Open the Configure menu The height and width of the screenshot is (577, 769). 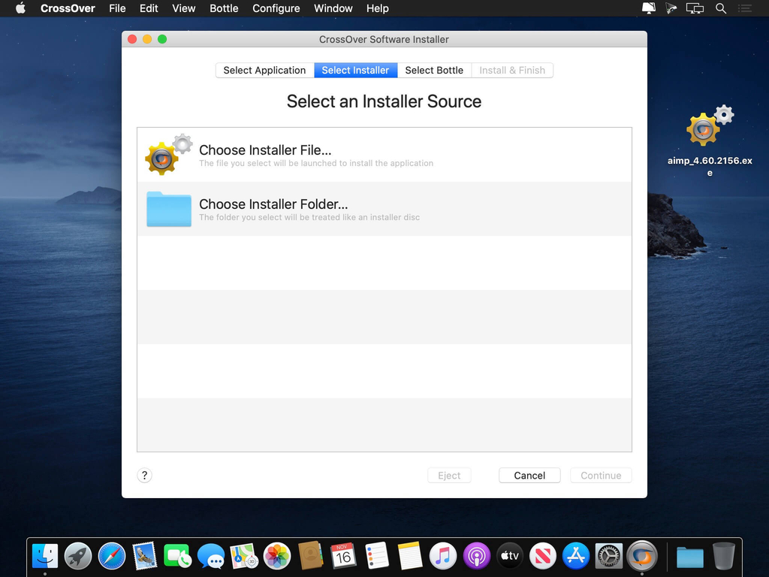[276, 8]
